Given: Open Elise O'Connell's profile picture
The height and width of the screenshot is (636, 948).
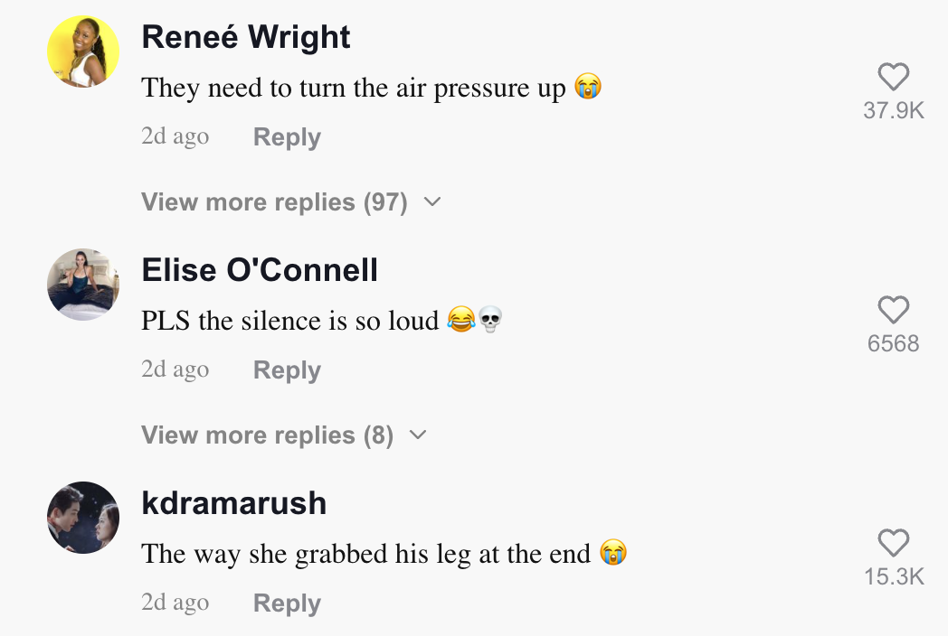Looking at the screenshot, I should pos(83,285).
